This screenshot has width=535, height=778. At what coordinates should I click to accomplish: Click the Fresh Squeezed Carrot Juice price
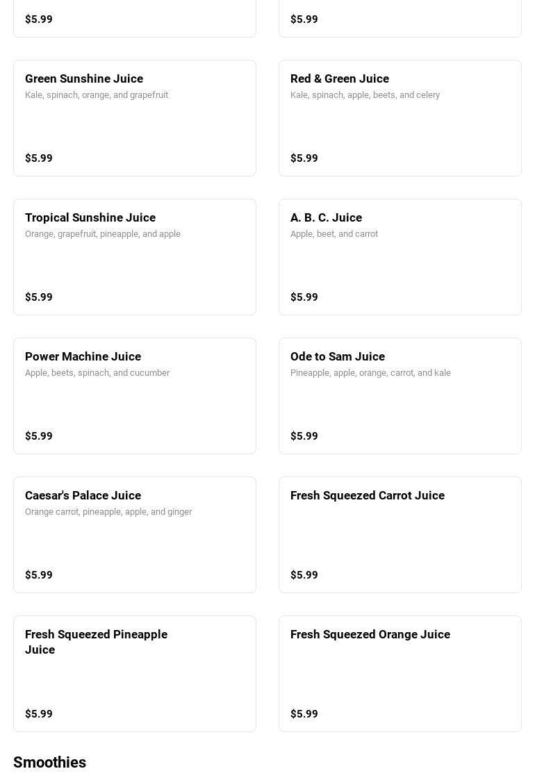click(304, 575)
